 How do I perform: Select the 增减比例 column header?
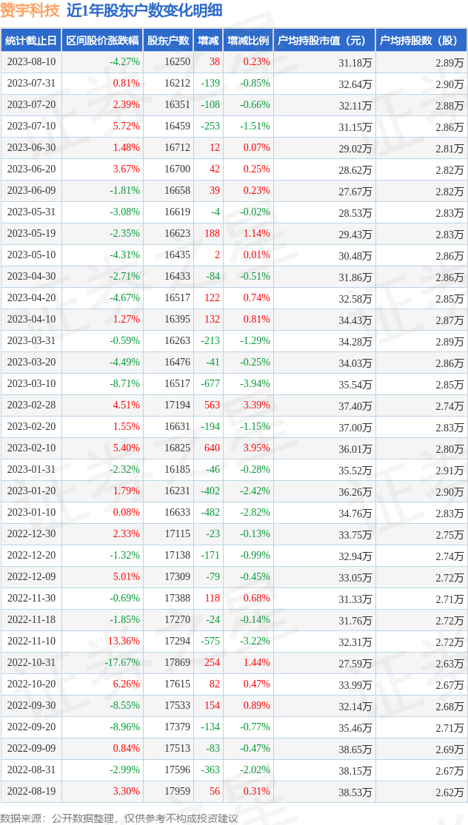(247, 40)
